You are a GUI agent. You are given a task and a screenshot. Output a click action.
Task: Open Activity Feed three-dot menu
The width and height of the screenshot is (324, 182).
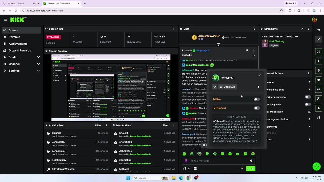pyautogui.click(x=106, y=125)
